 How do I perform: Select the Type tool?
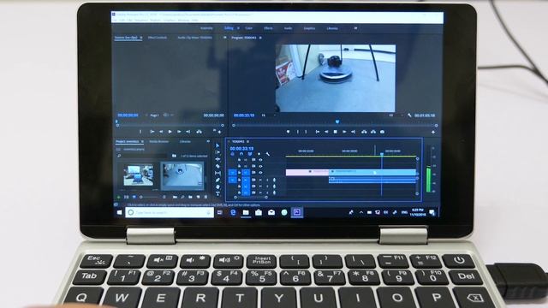(x=217, y=193)
